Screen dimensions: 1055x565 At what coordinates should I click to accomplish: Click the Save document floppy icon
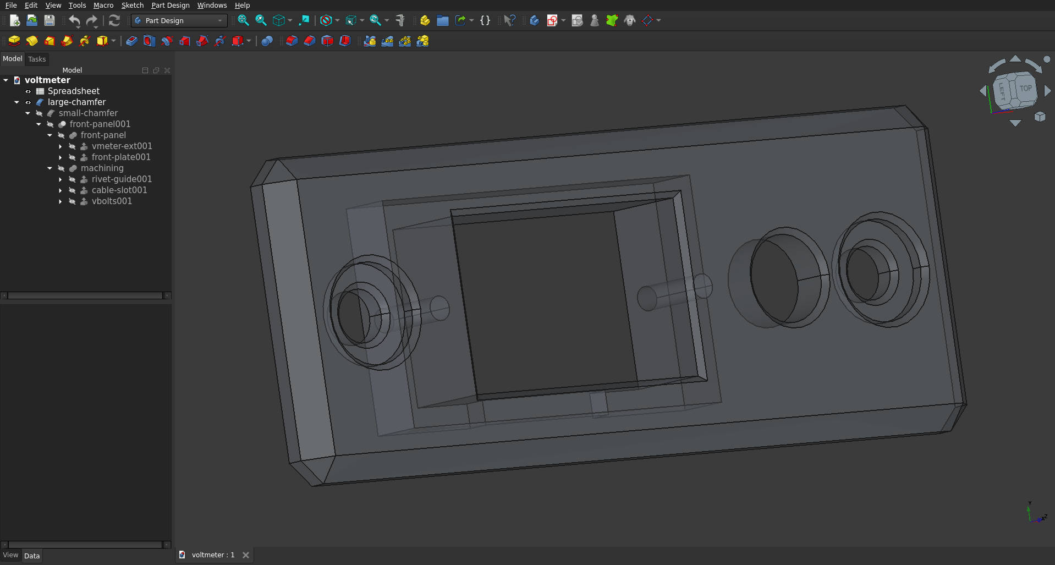tap(50, 21)
